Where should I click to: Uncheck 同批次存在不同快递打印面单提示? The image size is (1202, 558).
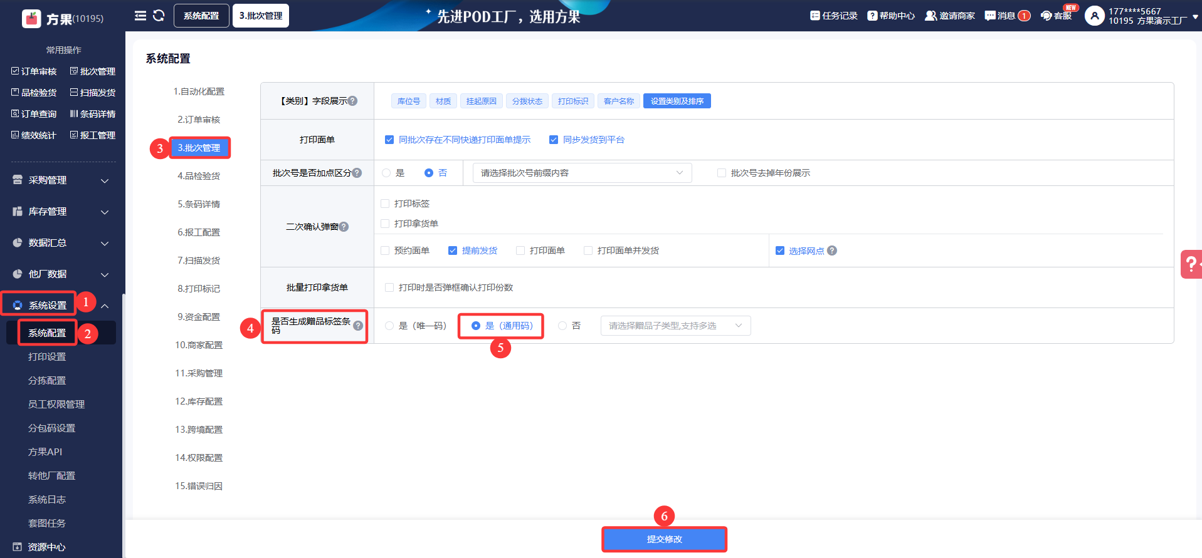tap(389, 140)
